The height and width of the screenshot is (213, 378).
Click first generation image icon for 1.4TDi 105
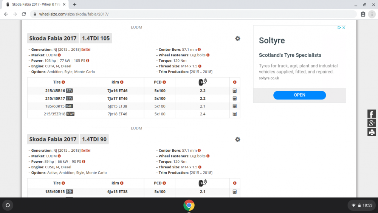(x=84, y=50)
